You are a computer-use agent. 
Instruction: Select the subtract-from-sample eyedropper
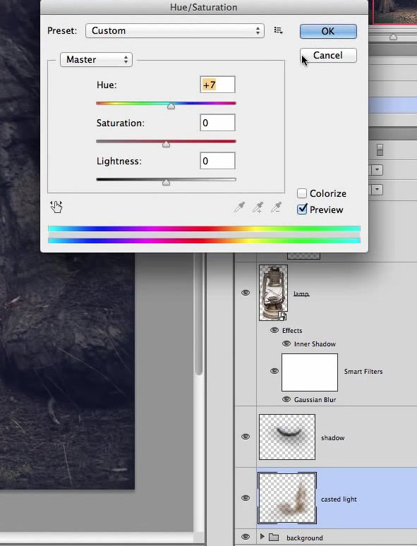pos(276,207)
